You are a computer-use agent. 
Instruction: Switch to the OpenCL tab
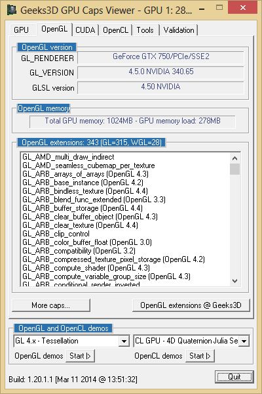[x=115, y=30]
